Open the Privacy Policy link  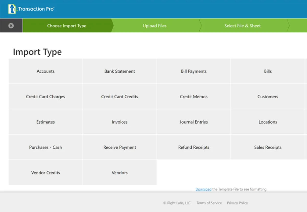[237, 203]
